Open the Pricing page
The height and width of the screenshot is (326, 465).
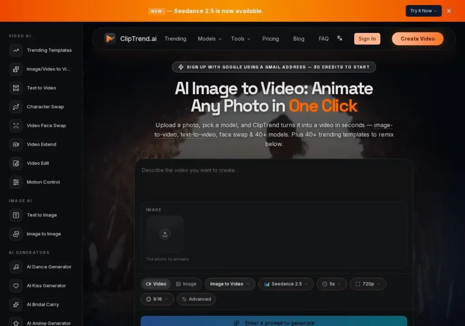(x=271, y=39)
